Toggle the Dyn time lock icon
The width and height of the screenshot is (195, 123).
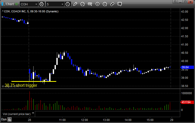[9, 119]
